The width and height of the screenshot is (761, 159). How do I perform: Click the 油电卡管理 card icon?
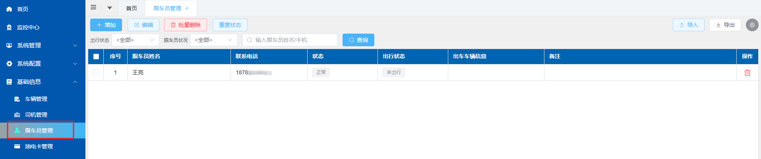[17, 146]
